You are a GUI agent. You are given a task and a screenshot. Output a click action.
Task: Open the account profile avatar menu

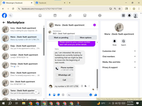(135, 16)
